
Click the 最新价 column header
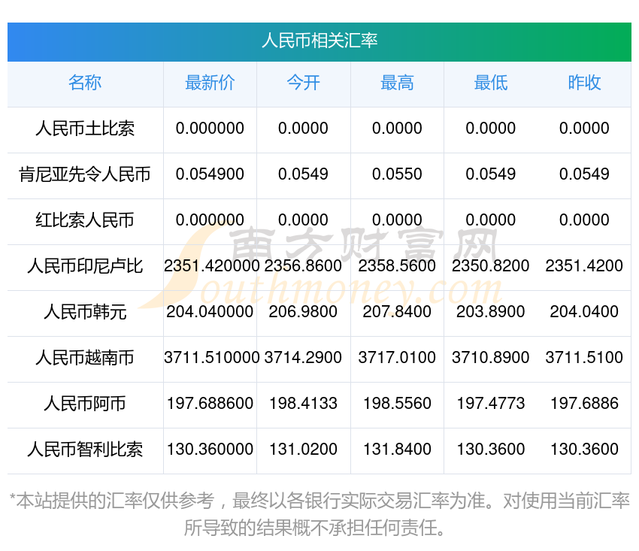tap(210, 83)
